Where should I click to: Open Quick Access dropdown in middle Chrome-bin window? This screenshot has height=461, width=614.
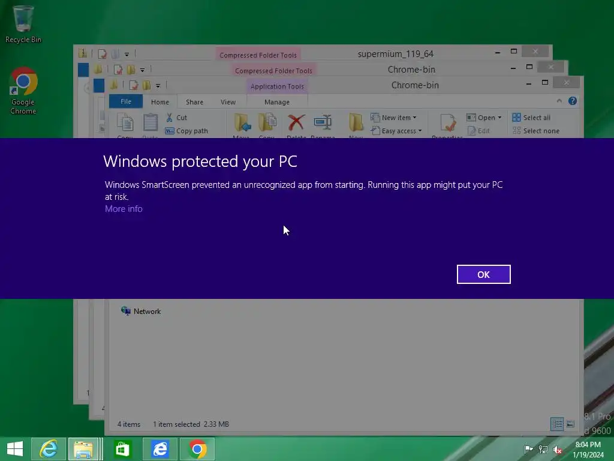[142, 70]
